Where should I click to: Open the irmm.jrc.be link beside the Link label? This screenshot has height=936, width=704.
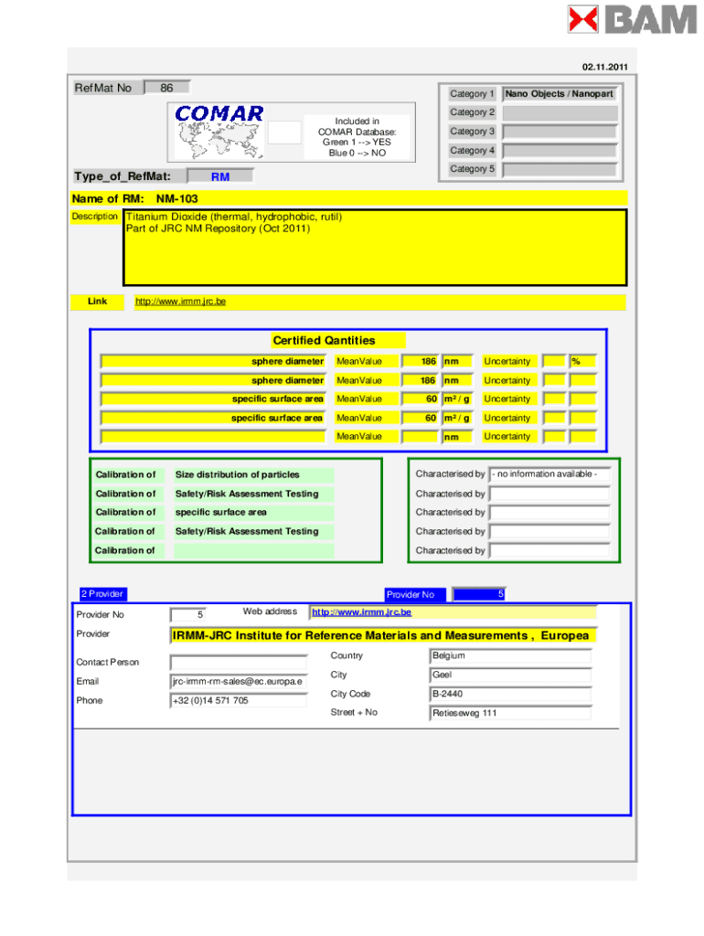click(x=179, y=302)
